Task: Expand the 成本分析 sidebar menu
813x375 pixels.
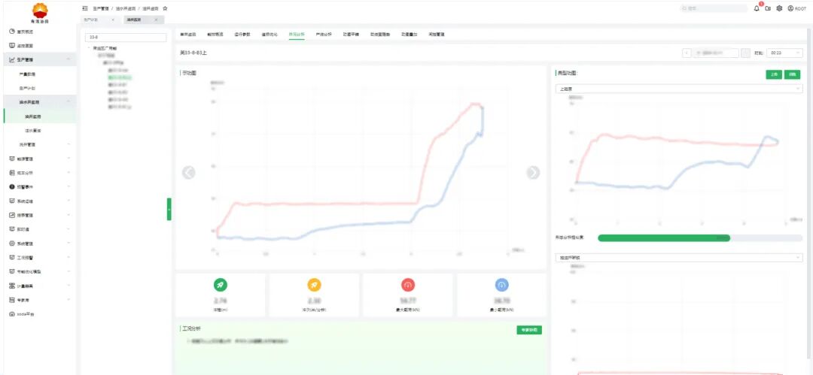Action: click(x=69, y=173)
